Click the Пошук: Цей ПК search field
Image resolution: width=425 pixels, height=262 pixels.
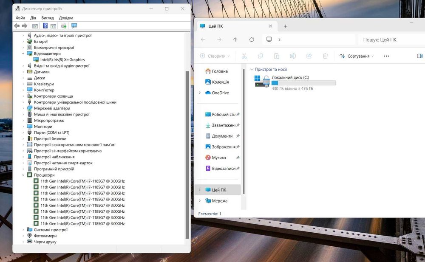(x=392, y=39)
